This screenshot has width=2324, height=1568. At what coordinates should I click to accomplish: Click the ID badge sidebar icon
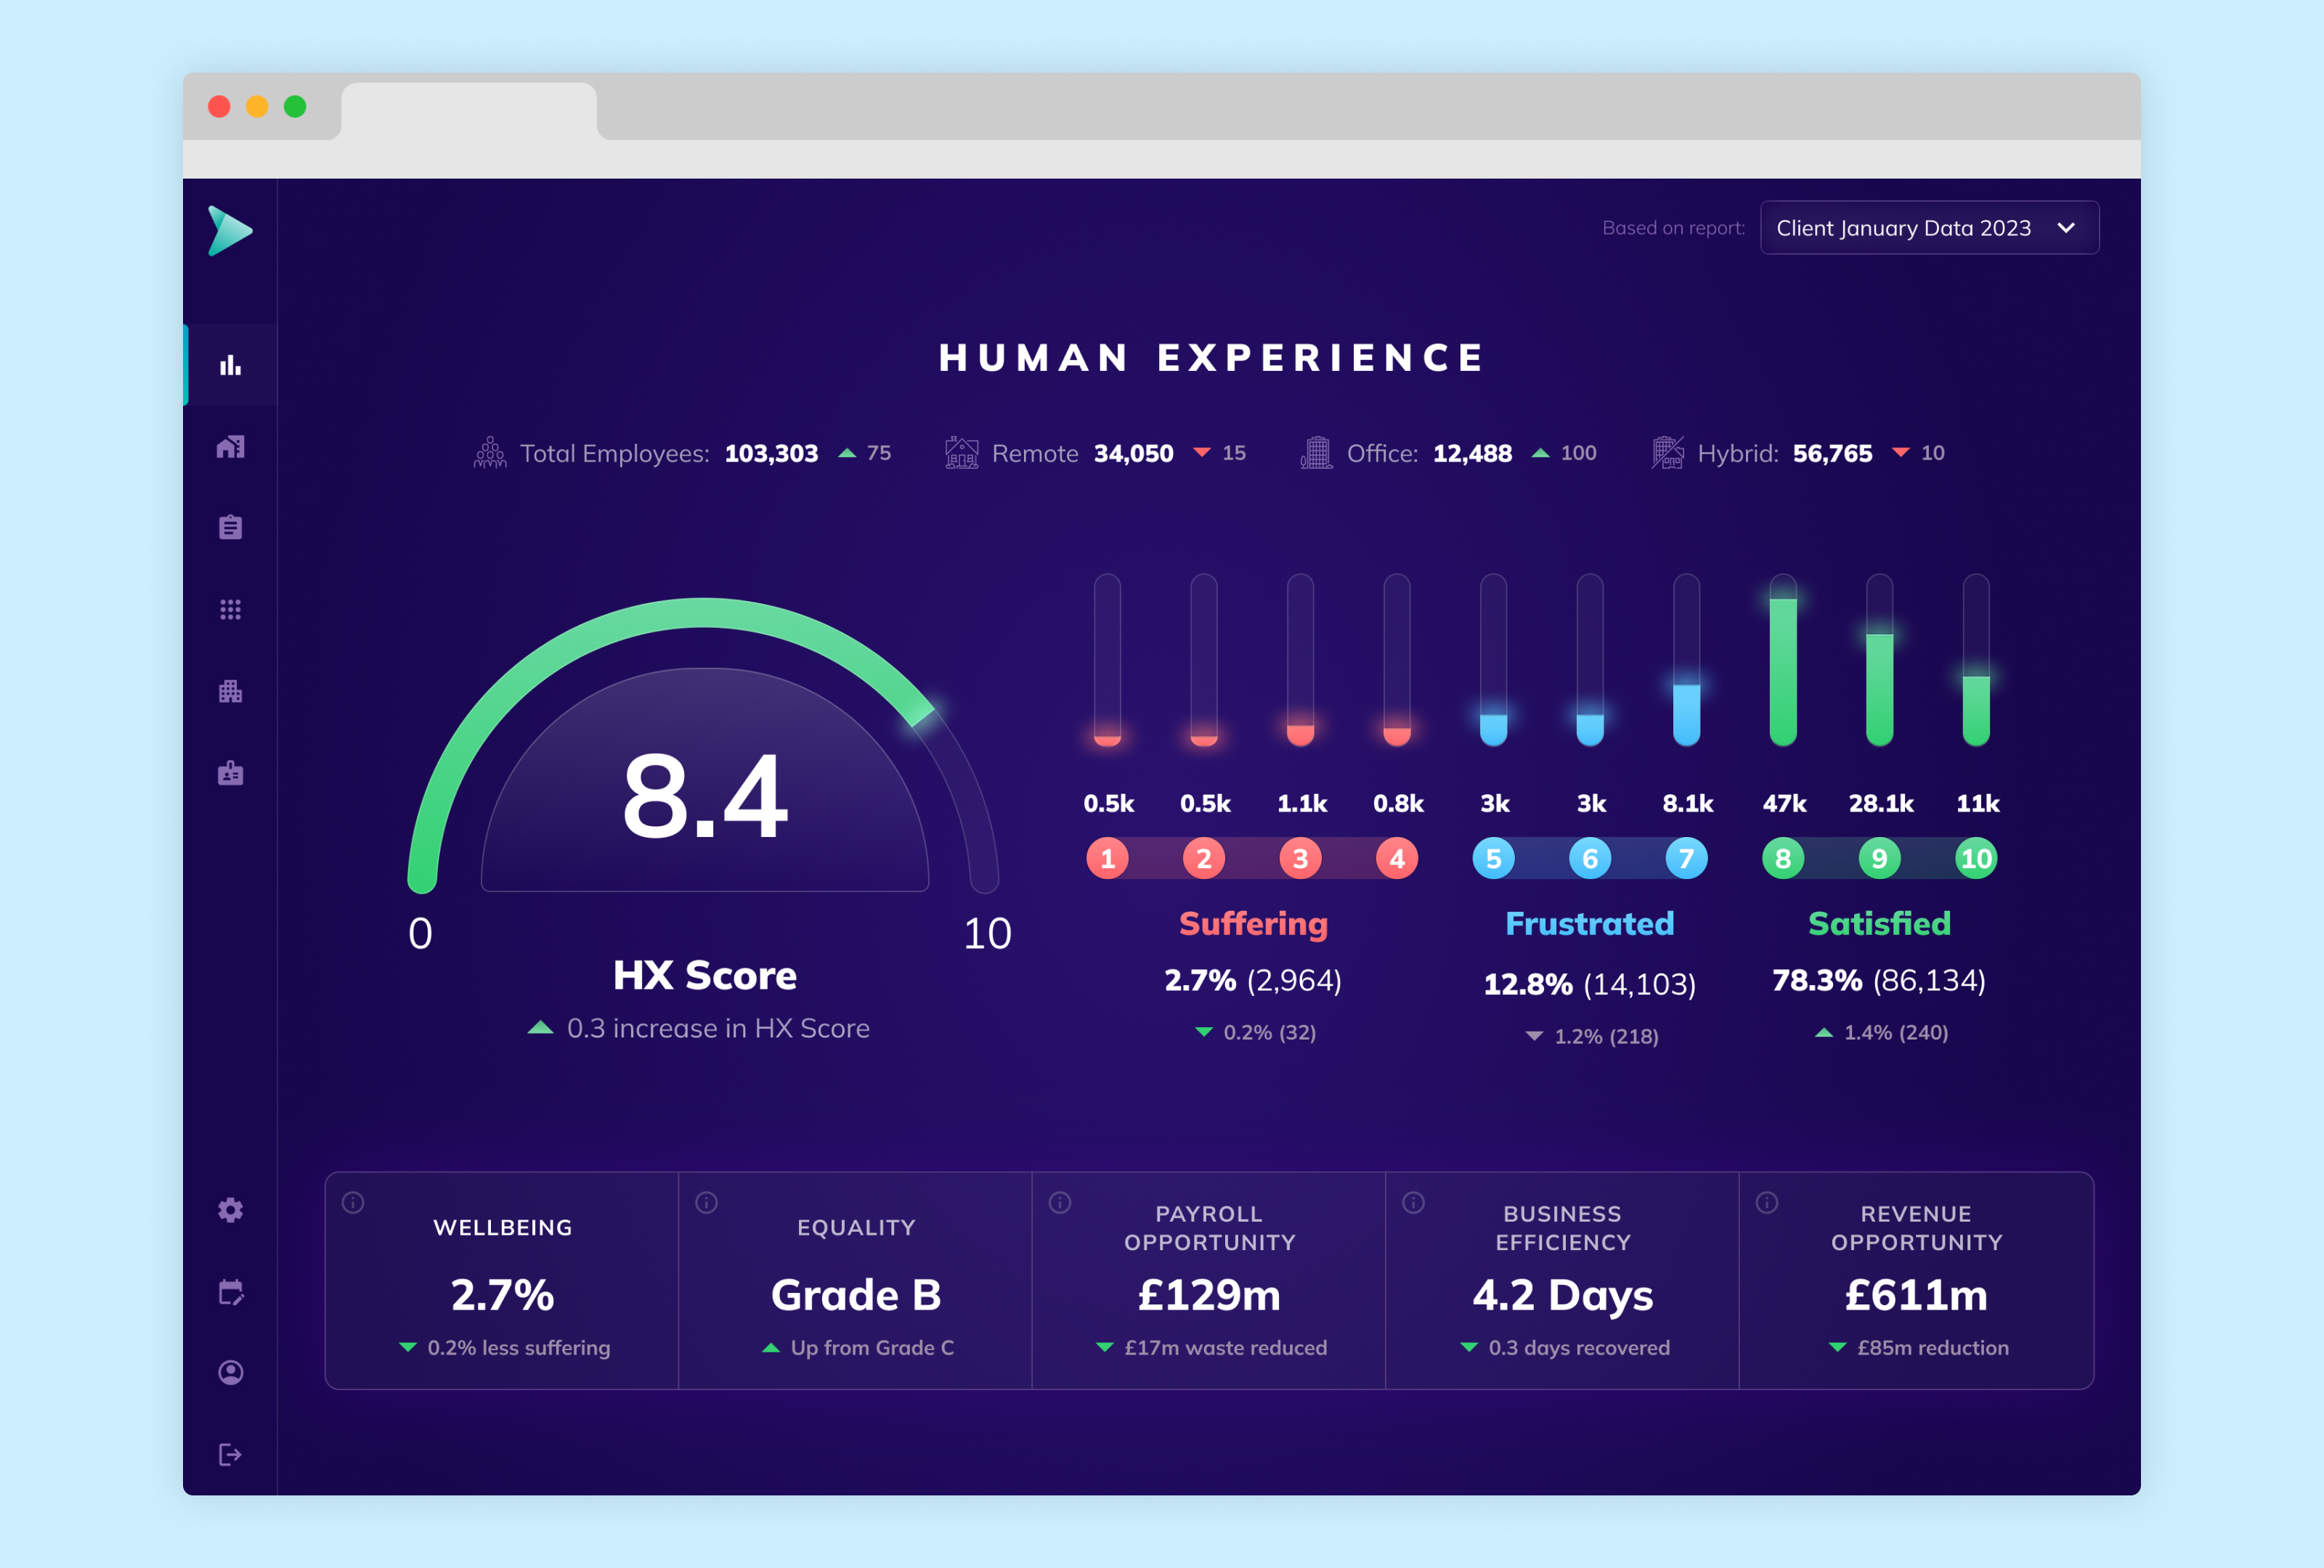coord(231,772)
